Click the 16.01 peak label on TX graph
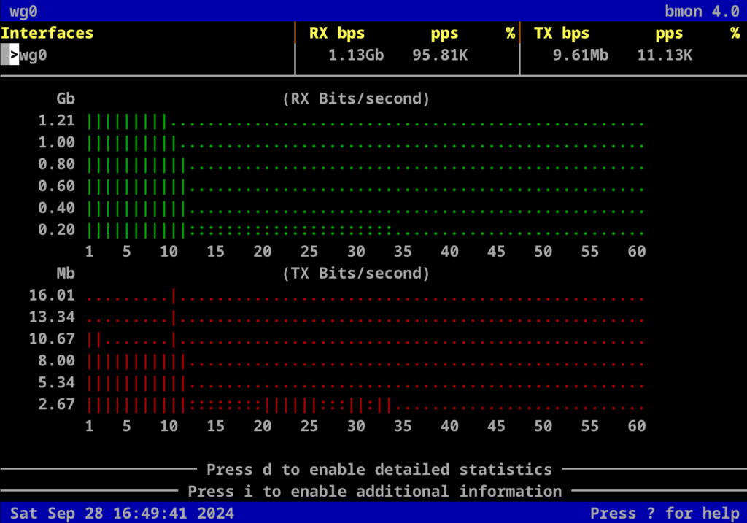This screenshot has width=747, height=523. pyautogui.click(x=52, y=295)
